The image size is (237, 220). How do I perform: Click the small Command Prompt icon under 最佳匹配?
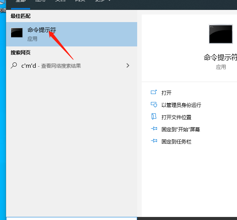click(x=17, y=33)
